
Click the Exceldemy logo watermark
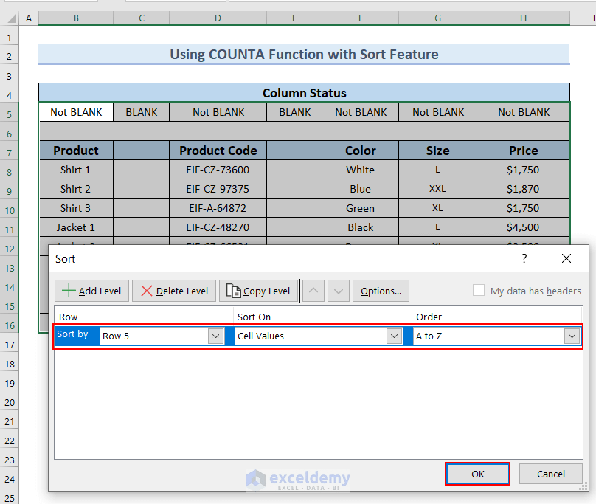(x=298, y=479)
